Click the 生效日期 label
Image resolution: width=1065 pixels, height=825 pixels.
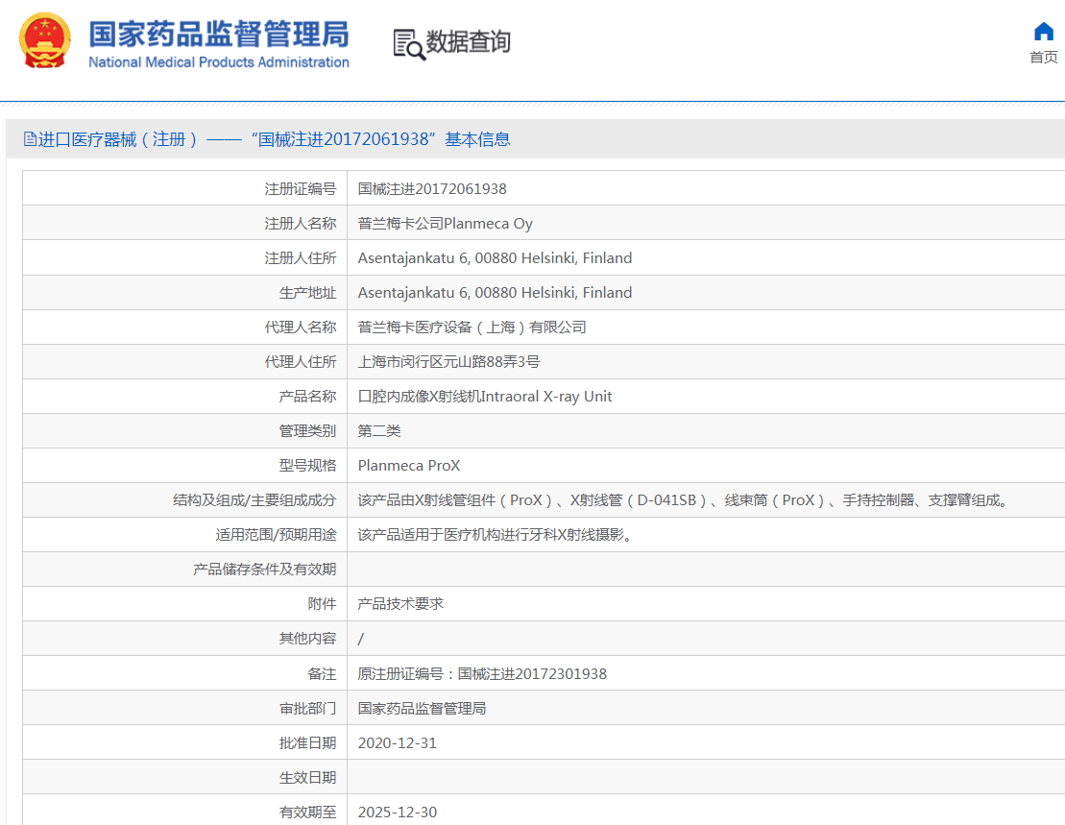click(x=307, y=778)
